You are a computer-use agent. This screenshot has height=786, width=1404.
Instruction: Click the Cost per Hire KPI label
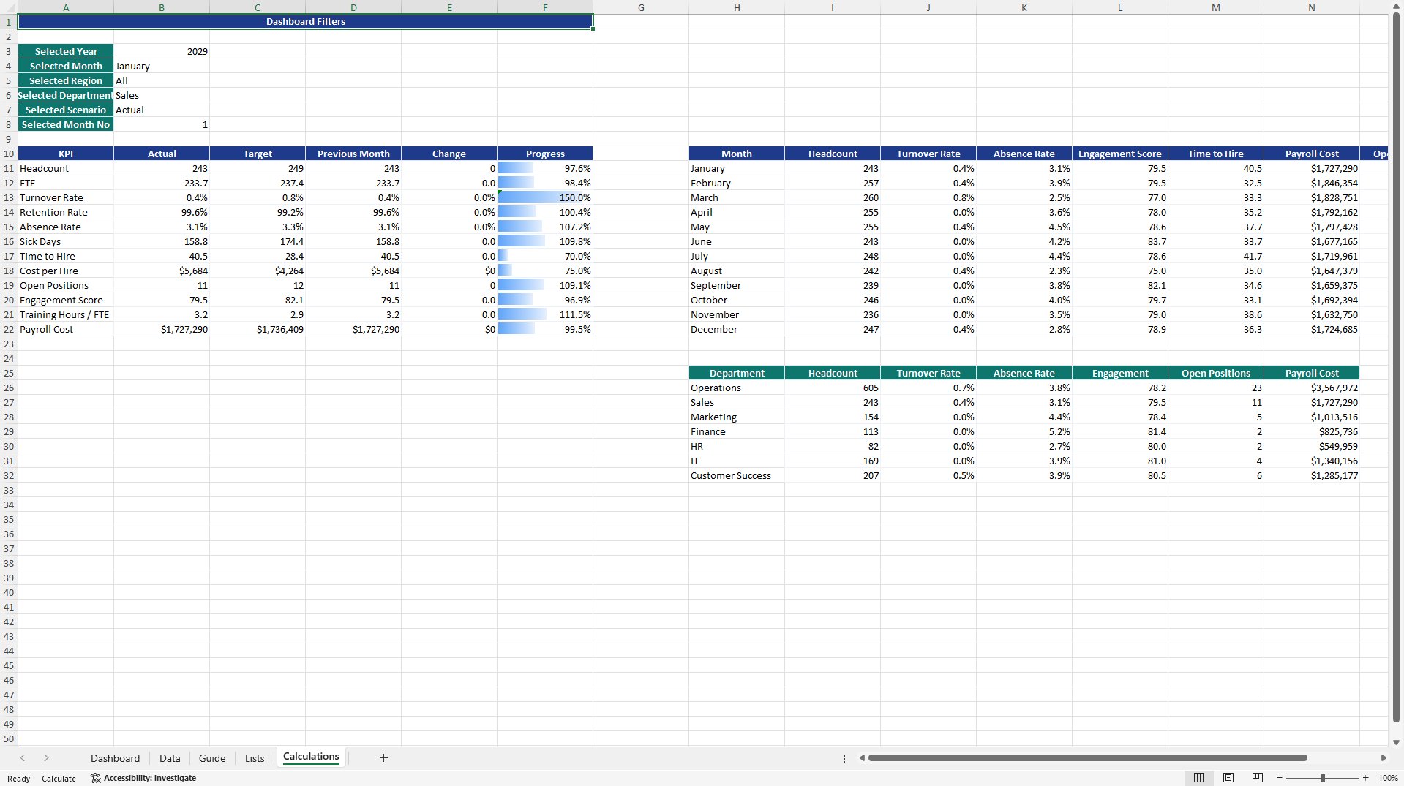pos(66,271)
